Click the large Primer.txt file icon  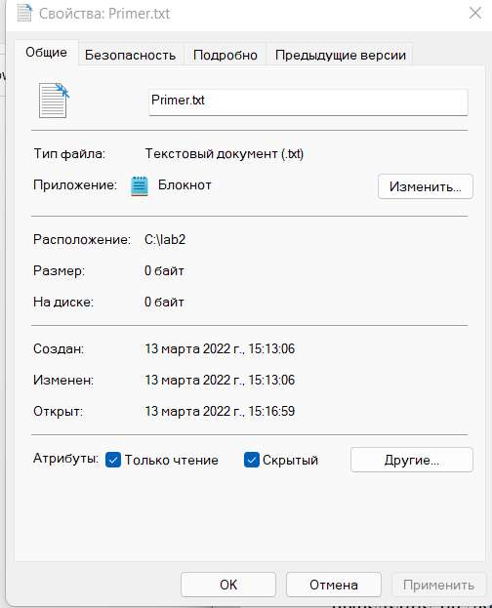click(x=54, y=101)
